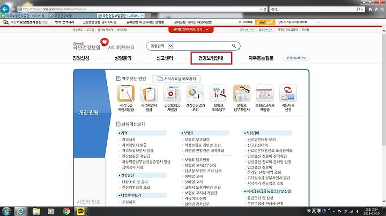
Task: Open KakaoTalk taskbar icon
Action: click(80, 211)
